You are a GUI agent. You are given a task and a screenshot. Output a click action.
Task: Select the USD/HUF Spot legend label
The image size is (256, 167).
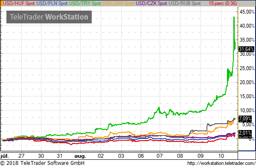(x=19, y=3)
